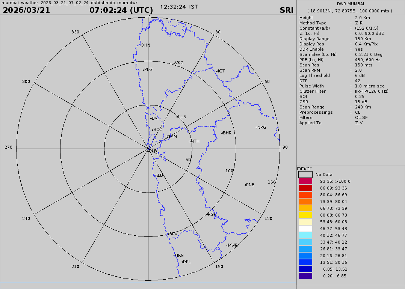Viewport: 405px width, 289px height.
Task: Click the 270 degree azimuth label
Action: 8,147
